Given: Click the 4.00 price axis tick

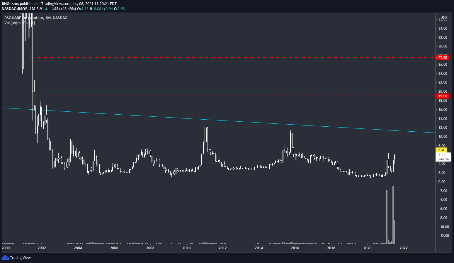Looking at the screenshot, I should (x=442, y=164).
